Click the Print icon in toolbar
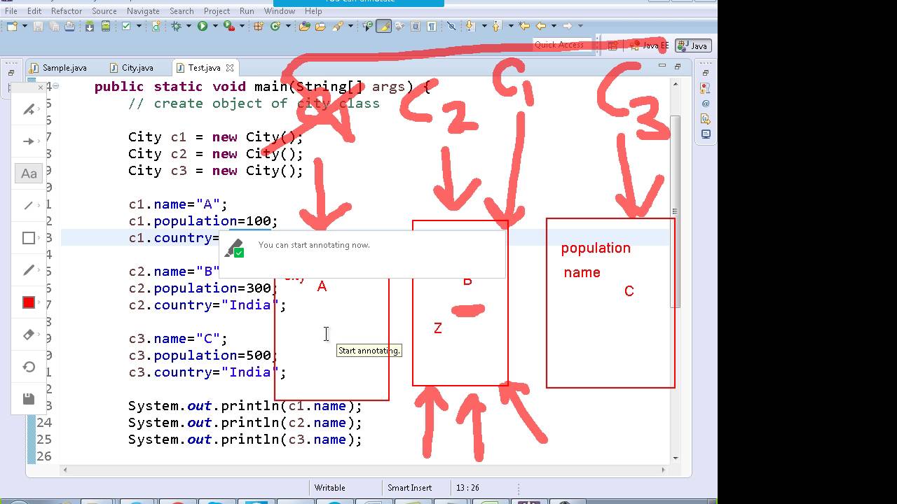 [x=69, y=26]
